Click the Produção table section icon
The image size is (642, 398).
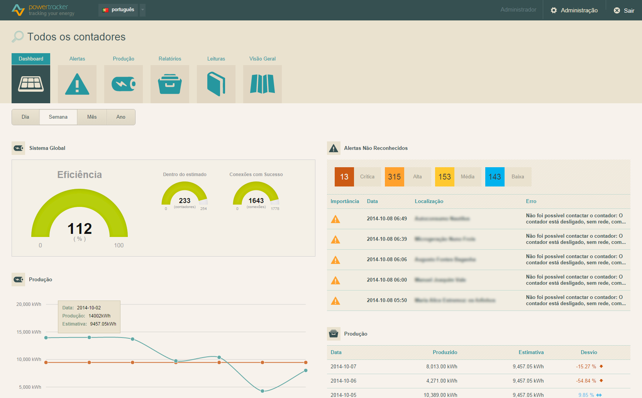click(x=334, y=334)
